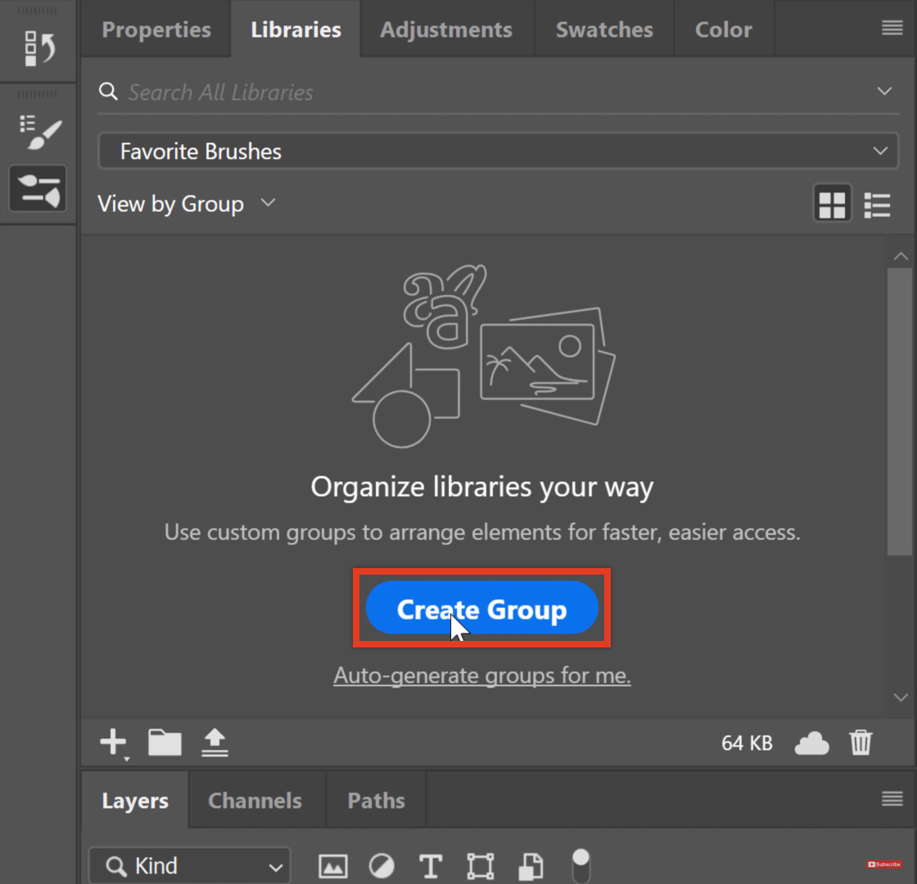Open the History panel icon

[x=38, y=47]
